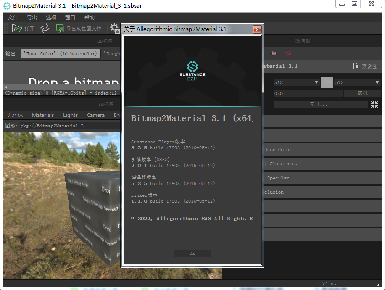Click the 0x0 random seed field
This screenshot has width=385, height=290.
[x=308, y=93]
